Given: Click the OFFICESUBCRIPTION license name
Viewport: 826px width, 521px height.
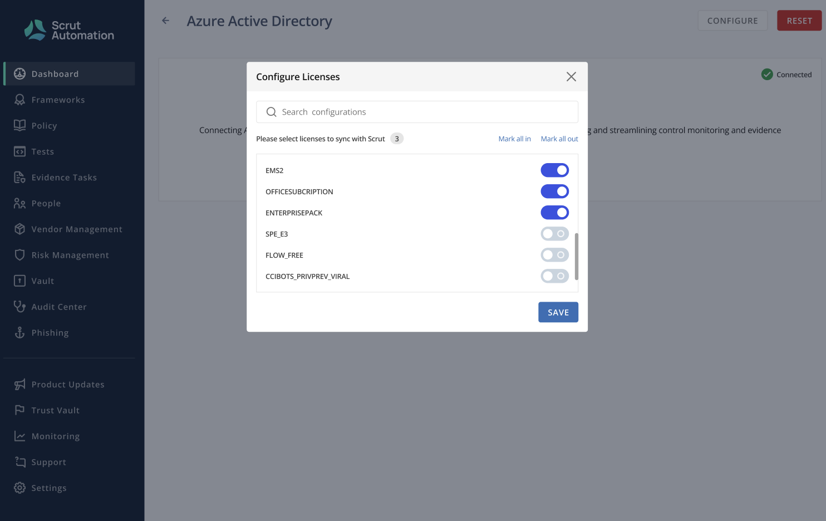Looking at the screenshot, I should pyautogui.click(x=299, y=191).
